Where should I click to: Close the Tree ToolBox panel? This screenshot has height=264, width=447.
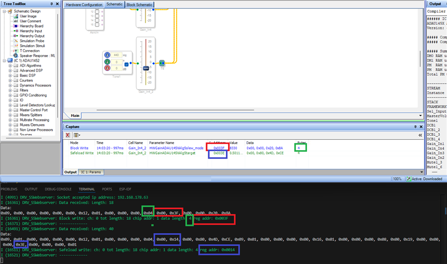click(x=57, y=4)
